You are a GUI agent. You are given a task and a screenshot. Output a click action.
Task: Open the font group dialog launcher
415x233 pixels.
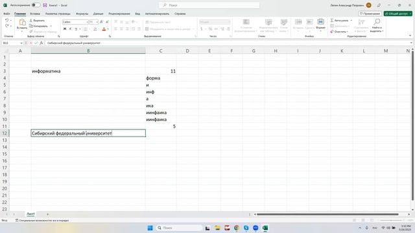[x=110, y=36]
